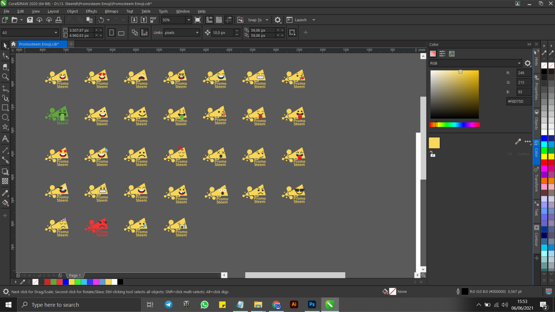Create a new document
The width and height of the screenshot is (555, 312).
tap(5, 20)
